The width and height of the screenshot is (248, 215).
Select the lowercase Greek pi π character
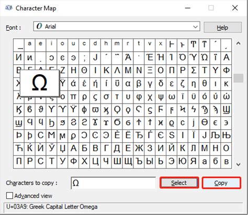pos(73,97)
